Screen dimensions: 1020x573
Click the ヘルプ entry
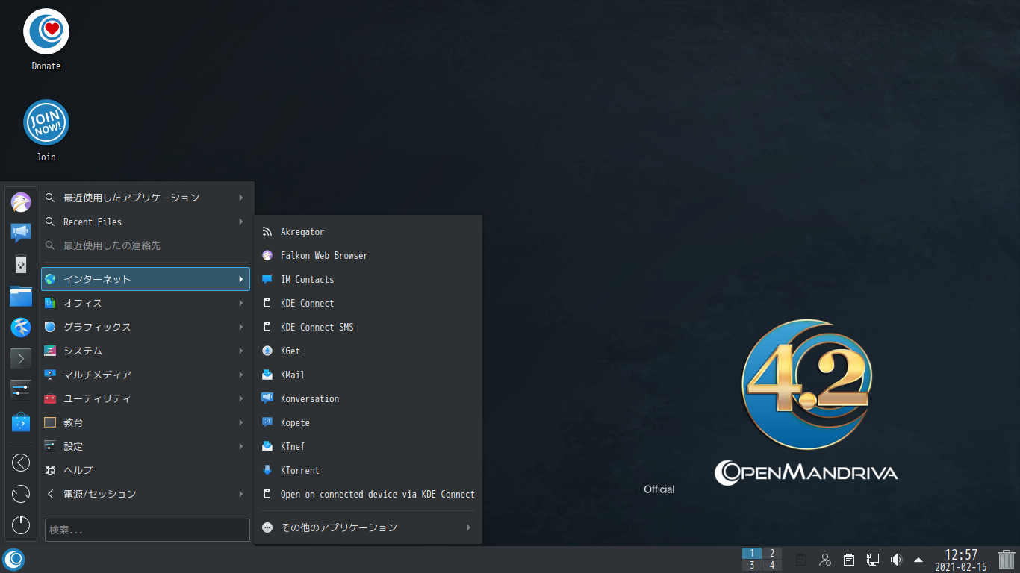[146, 470]
